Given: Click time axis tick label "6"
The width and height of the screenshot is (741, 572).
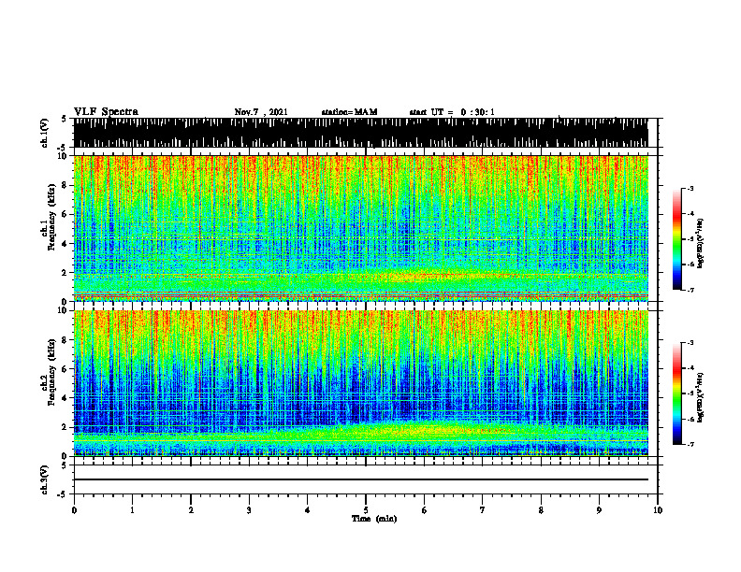Looking at the screenshot, I should [x=425, y=510].
